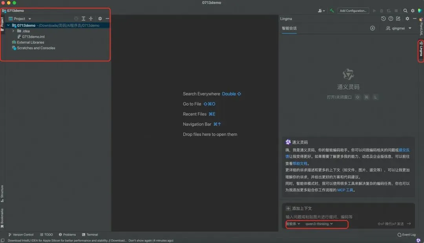Open 提交反馈 feedback link in Lingma message
The width and height of the screenshot is (424, 243).
tap(404, 150)
